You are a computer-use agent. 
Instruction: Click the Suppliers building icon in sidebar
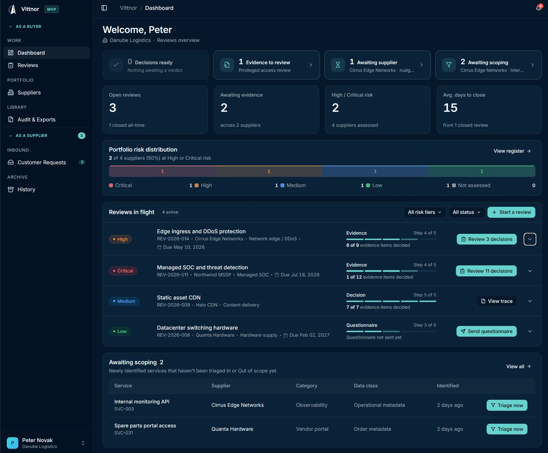(11, 93)
